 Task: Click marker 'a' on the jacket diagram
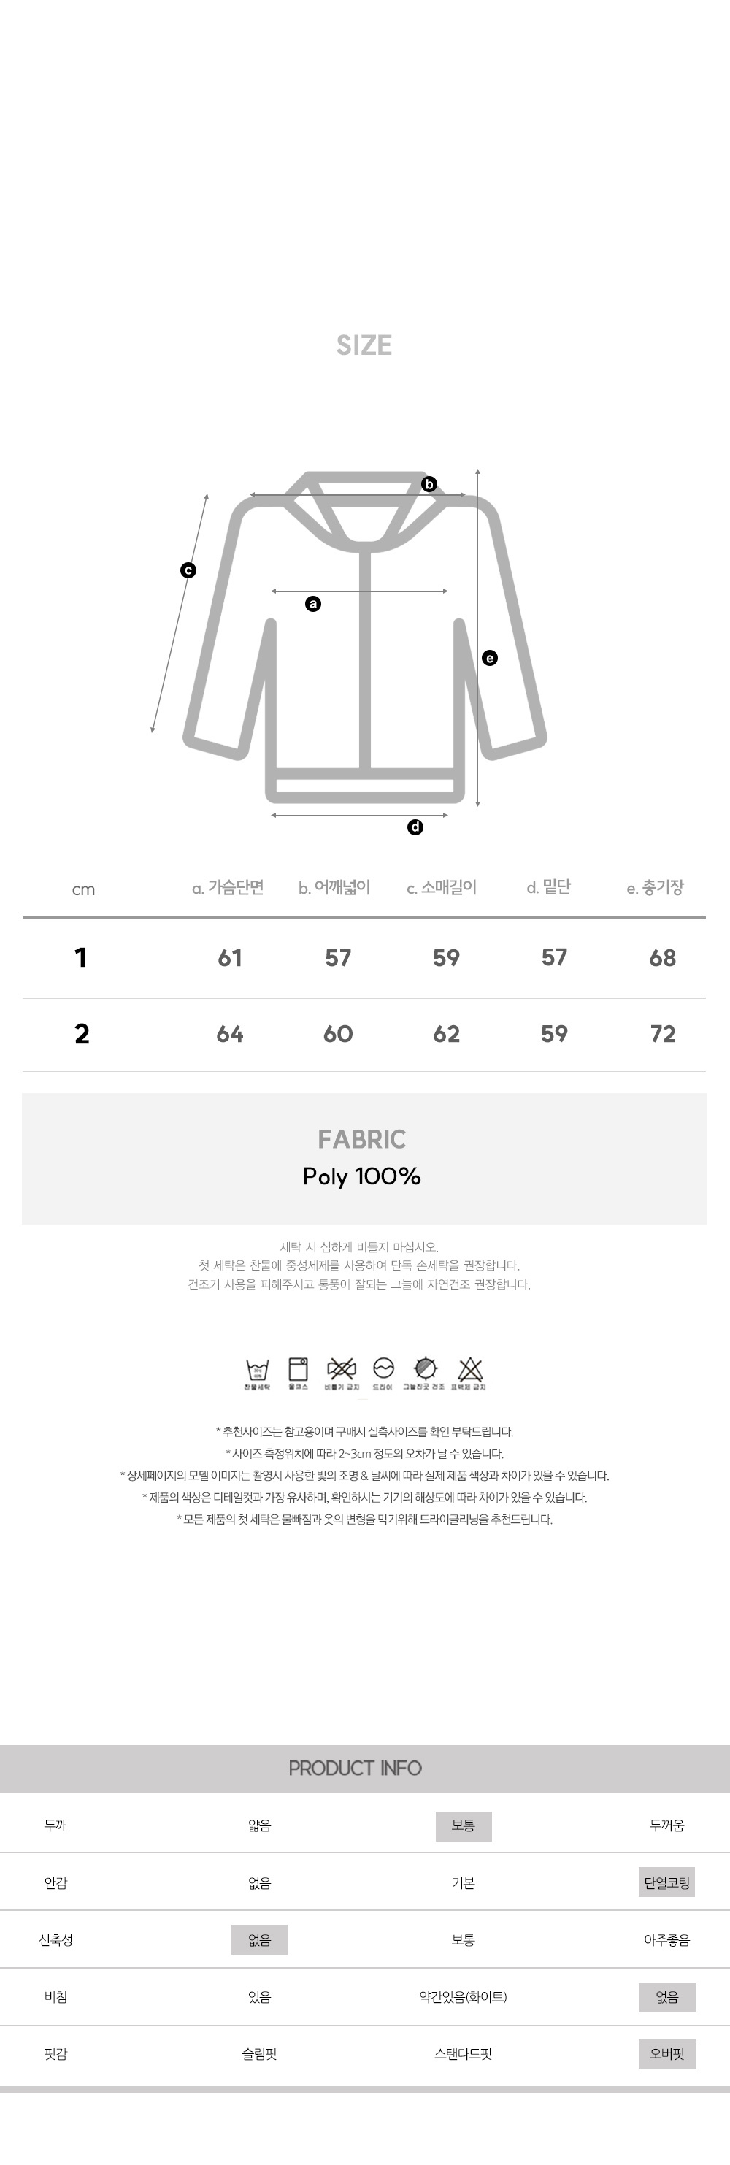313,603
